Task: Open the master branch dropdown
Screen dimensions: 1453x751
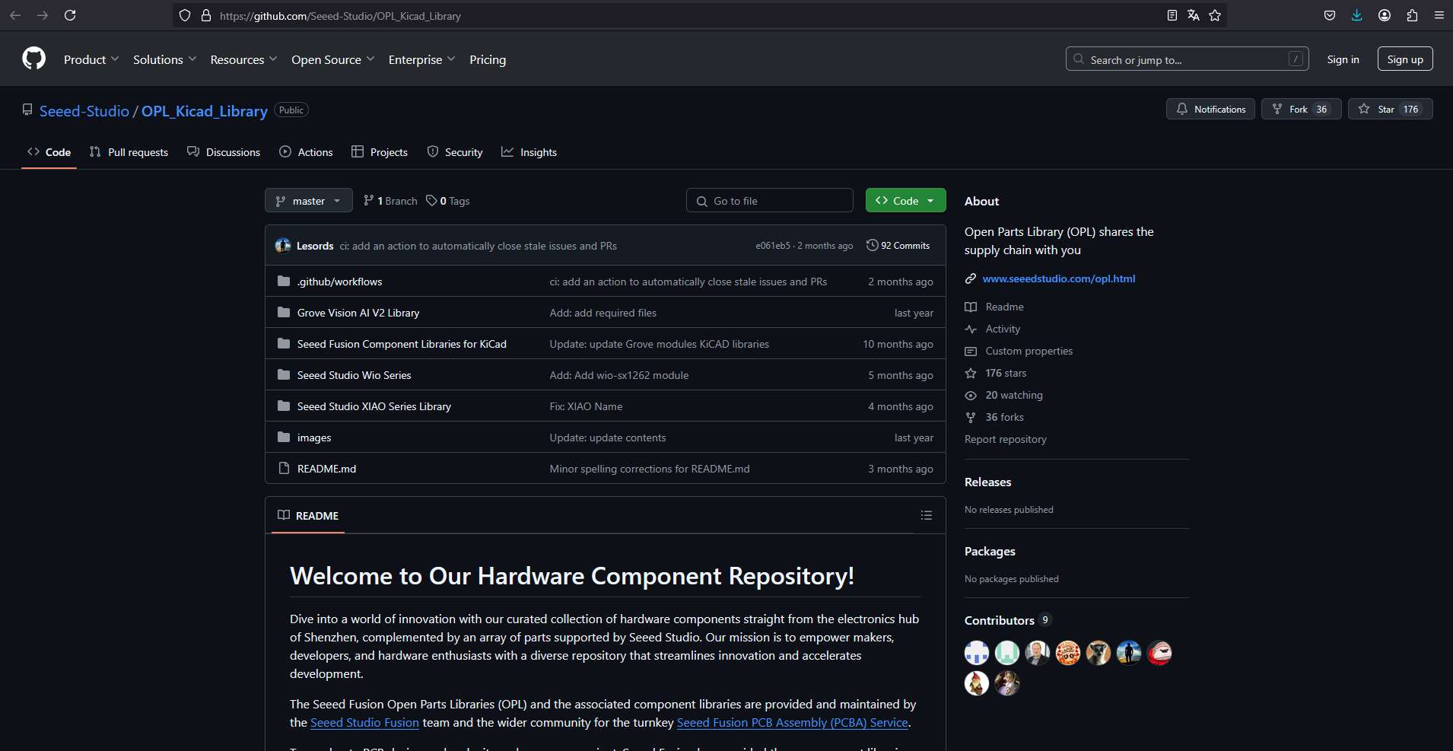Action: [308, 200]
